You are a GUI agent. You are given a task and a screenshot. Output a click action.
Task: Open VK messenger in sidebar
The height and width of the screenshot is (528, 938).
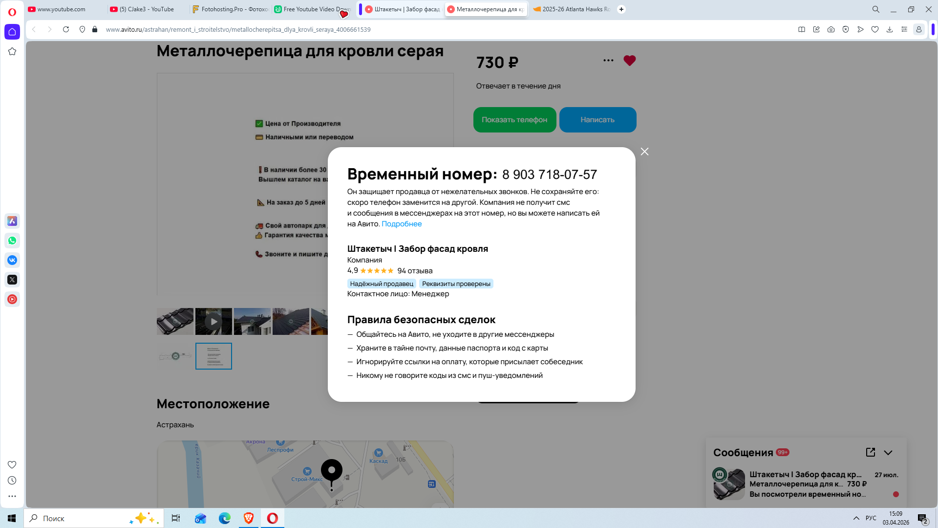click(x=12, y=260)
